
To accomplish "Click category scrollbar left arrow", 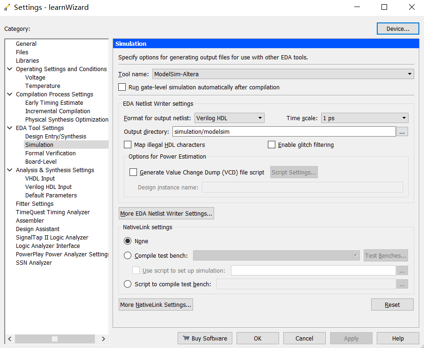I will click(x=10, y=339).
